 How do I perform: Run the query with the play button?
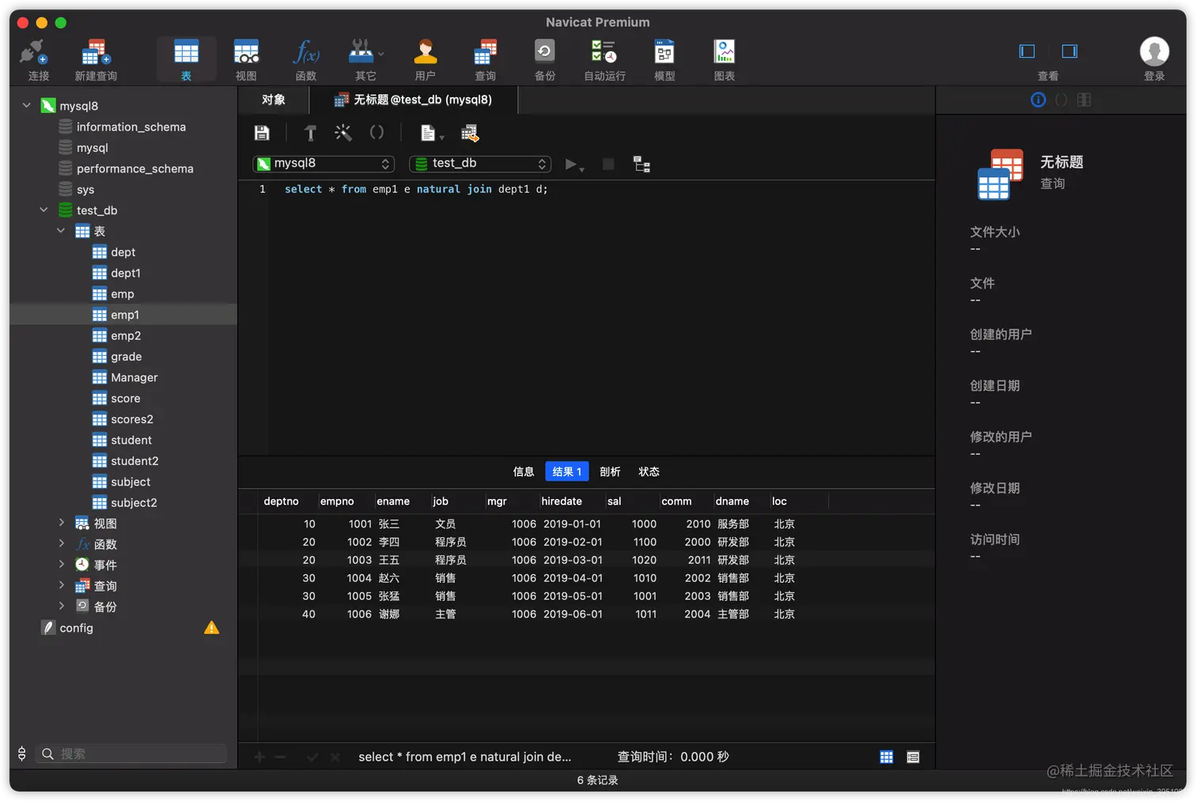point(570,164)
